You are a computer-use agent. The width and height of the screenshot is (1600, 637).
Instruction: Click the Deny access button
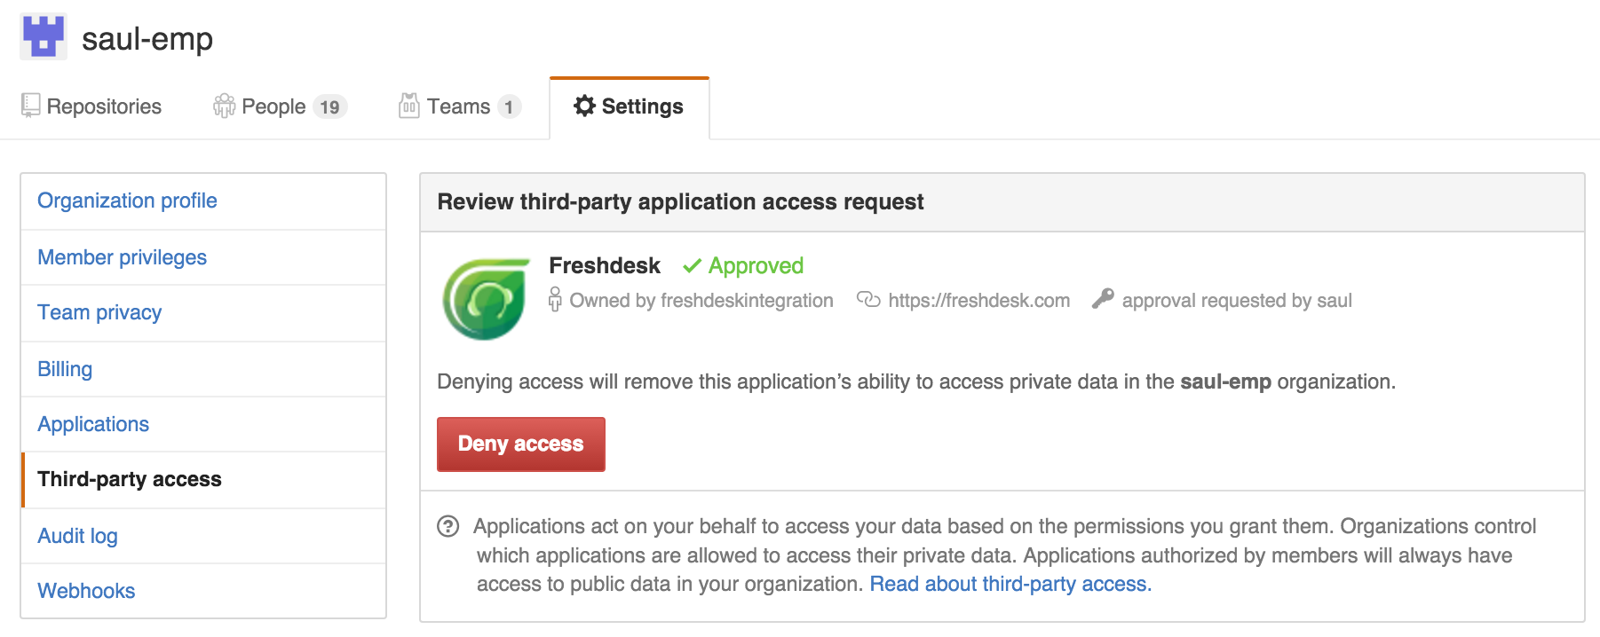[521, 444]
